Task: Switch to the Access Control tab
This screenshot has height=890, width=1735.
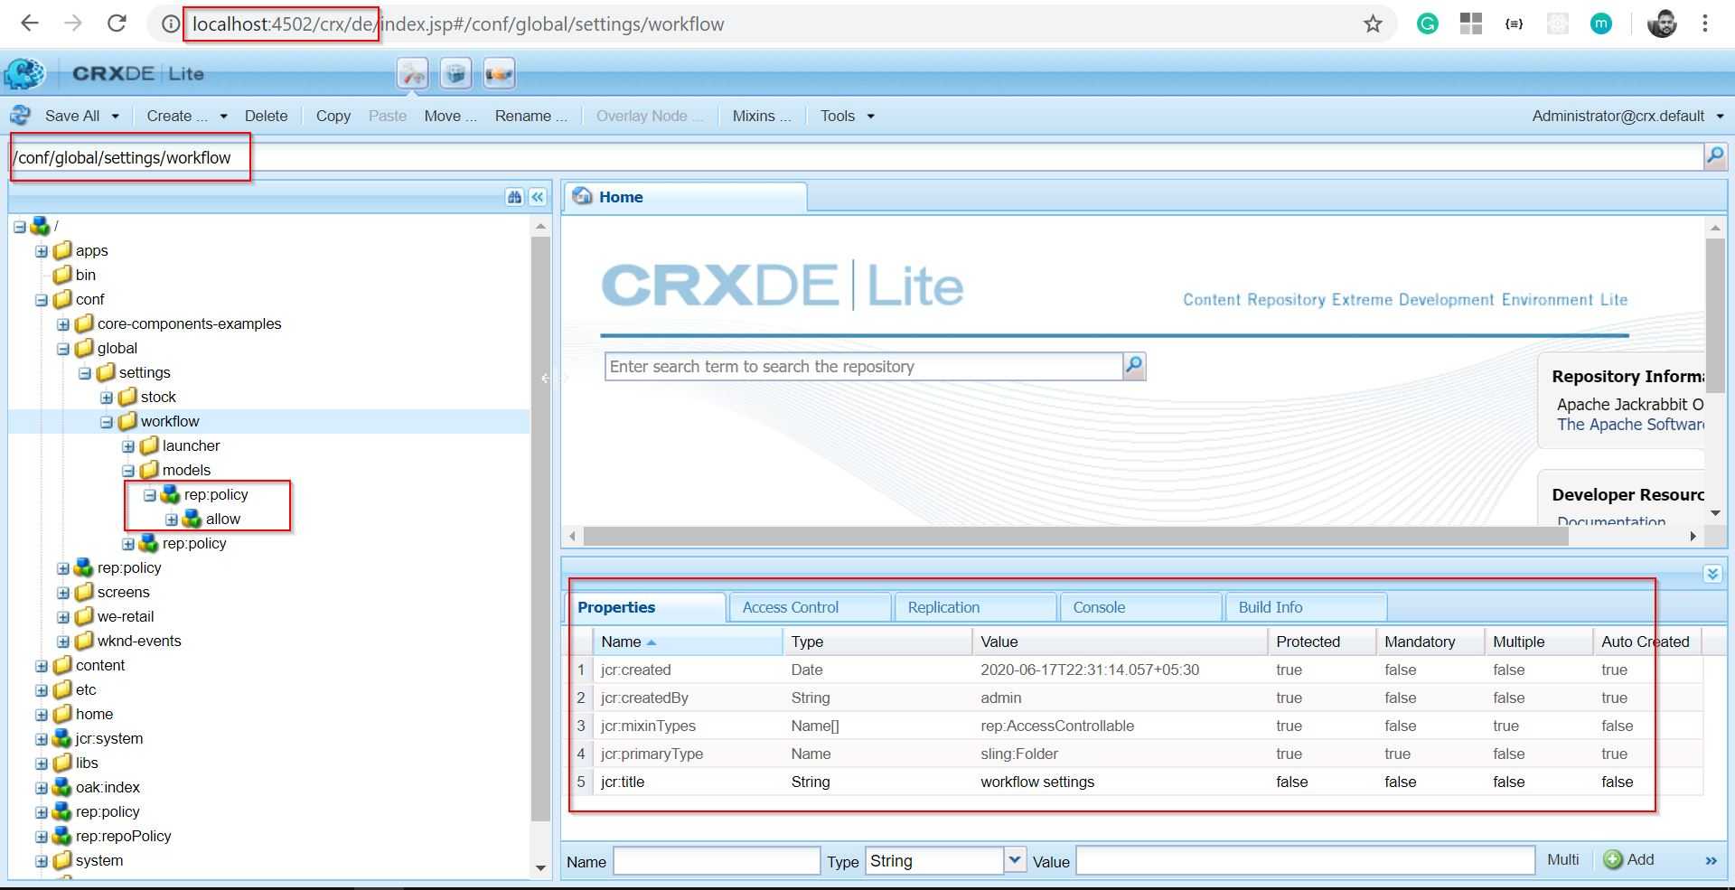Action: point(790,607)
